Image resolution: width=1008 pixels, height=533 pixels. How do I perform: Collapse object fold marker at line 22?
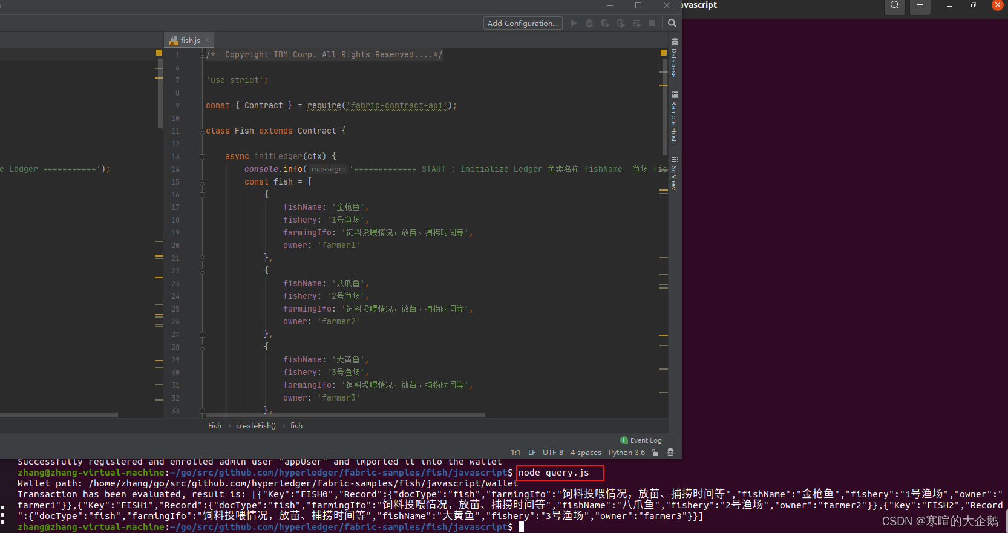click(x=202, y=271)
